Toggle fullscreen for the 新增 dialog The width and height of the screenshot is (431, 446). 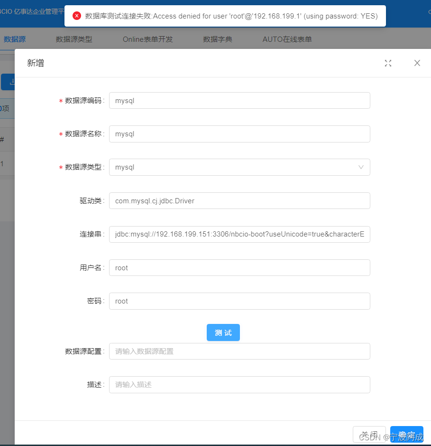(388, 63)
